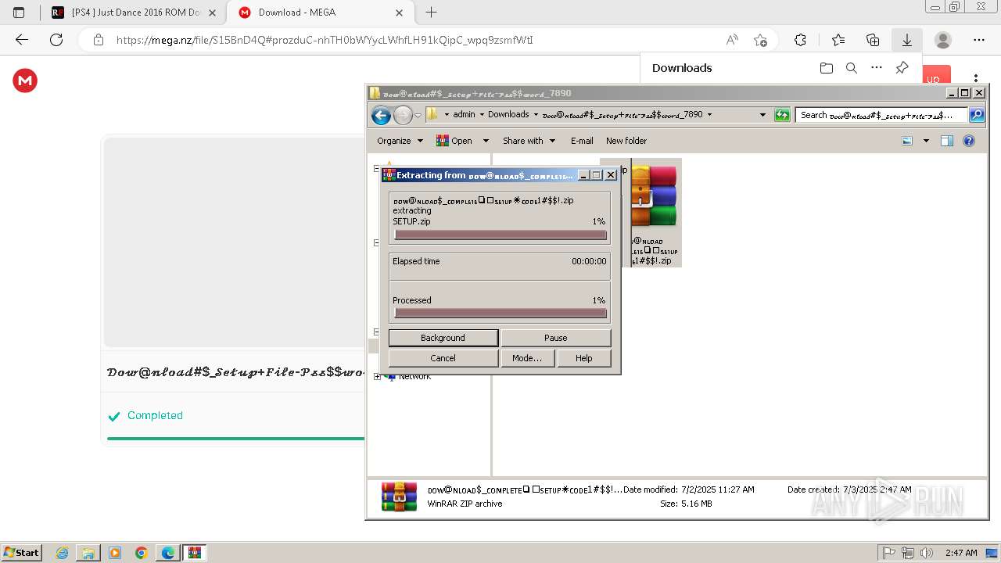Change view icon in Explorer
Viewport: 1001px width, 563px height.
[907, 141]
